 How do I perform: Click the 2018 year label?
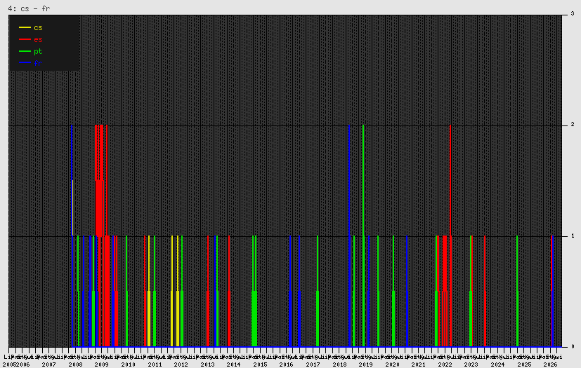click(339, 364)
